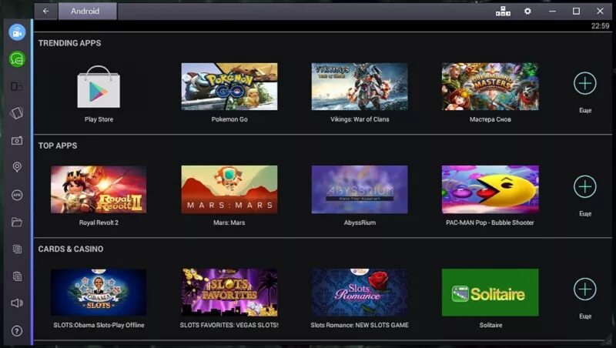The image size is (616, 348).
Task: Open Vikings: War of Clans thumbnail
Action: tap(360, 87)
